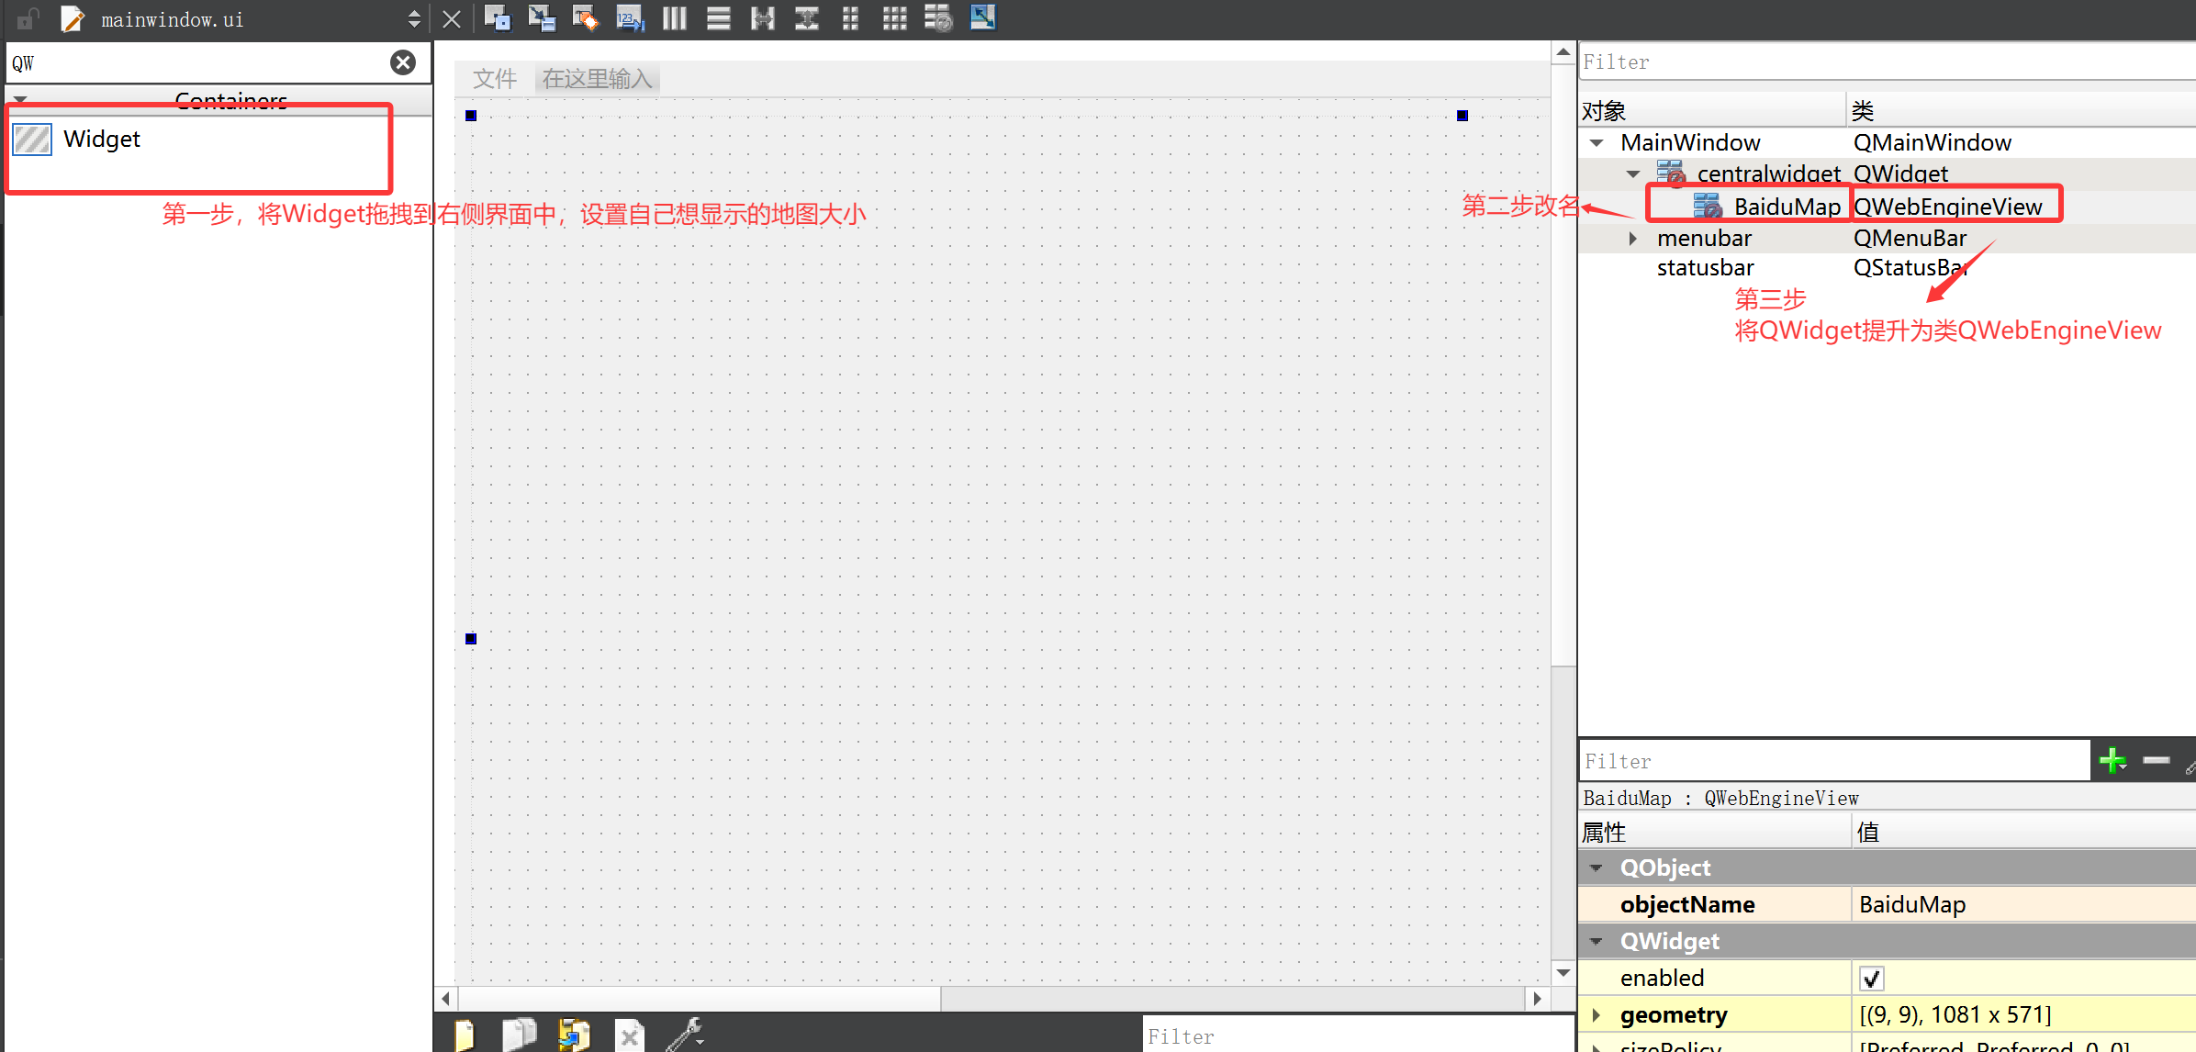This screenshot has height=1052, width=2196.
Task: Expand the menubar tree node
Action: [1633, 239]
